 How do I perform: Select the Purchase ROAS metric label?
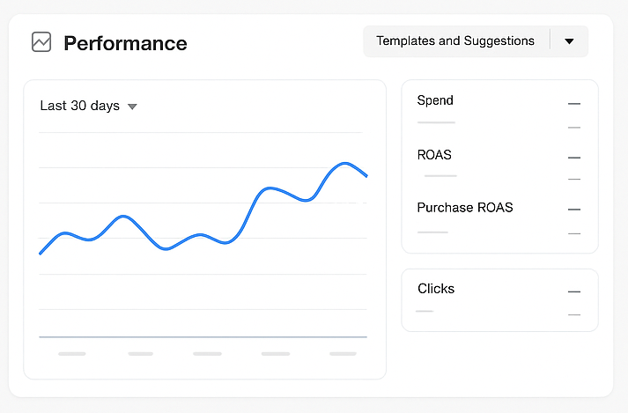click(x=465, y=208)
